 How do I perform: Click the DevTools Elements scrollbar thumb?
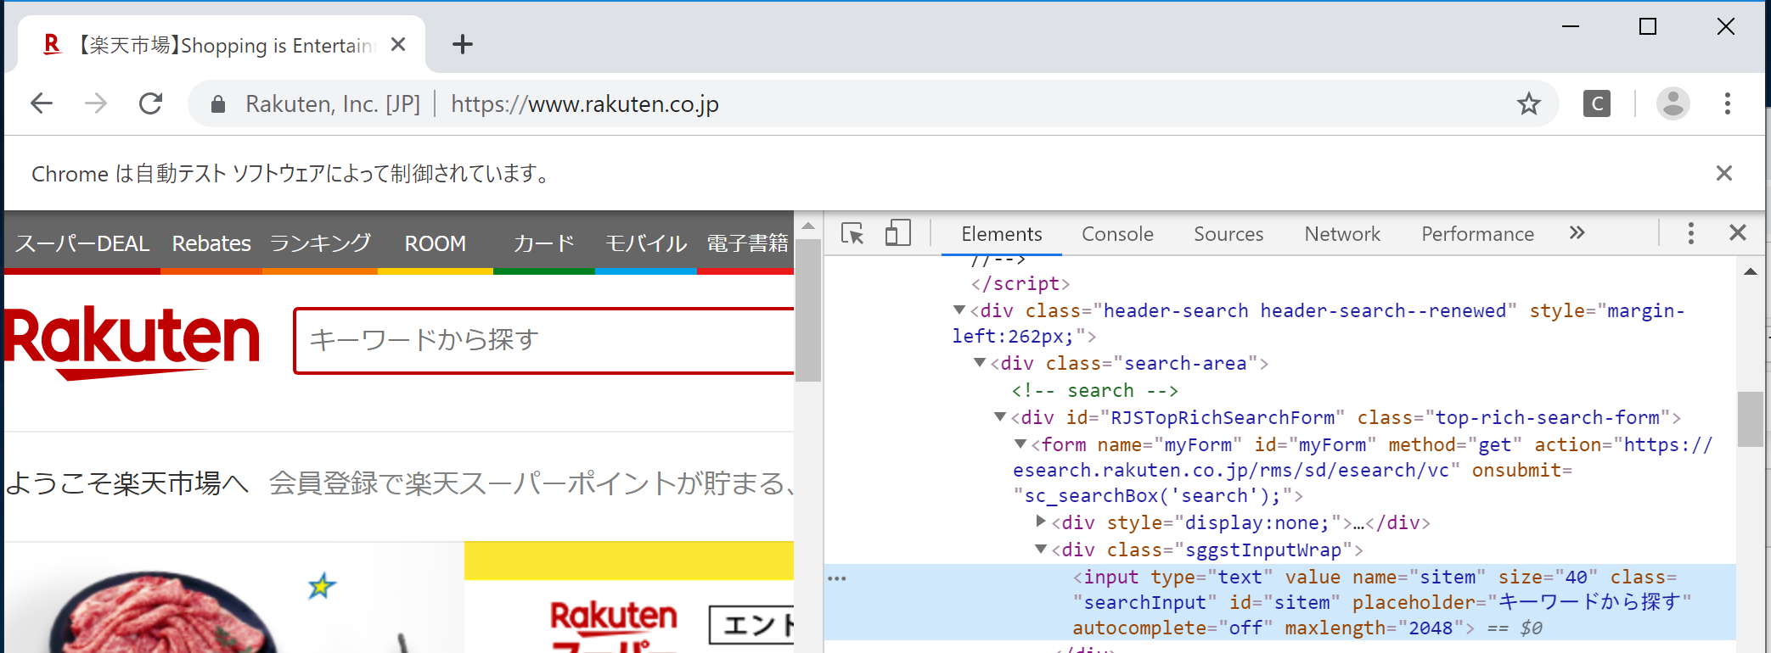tap(1750, 418)
